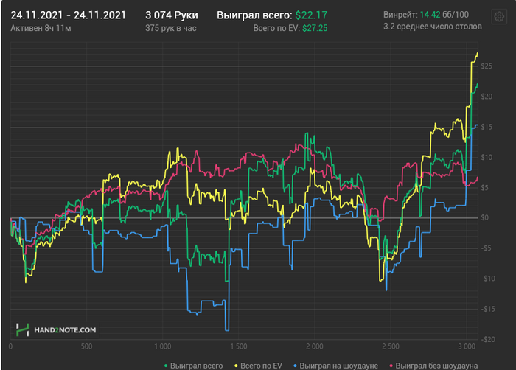Screen dimensions: 516x370
Task: Click the 'Всего по EV:' header label
Action: 276,28
